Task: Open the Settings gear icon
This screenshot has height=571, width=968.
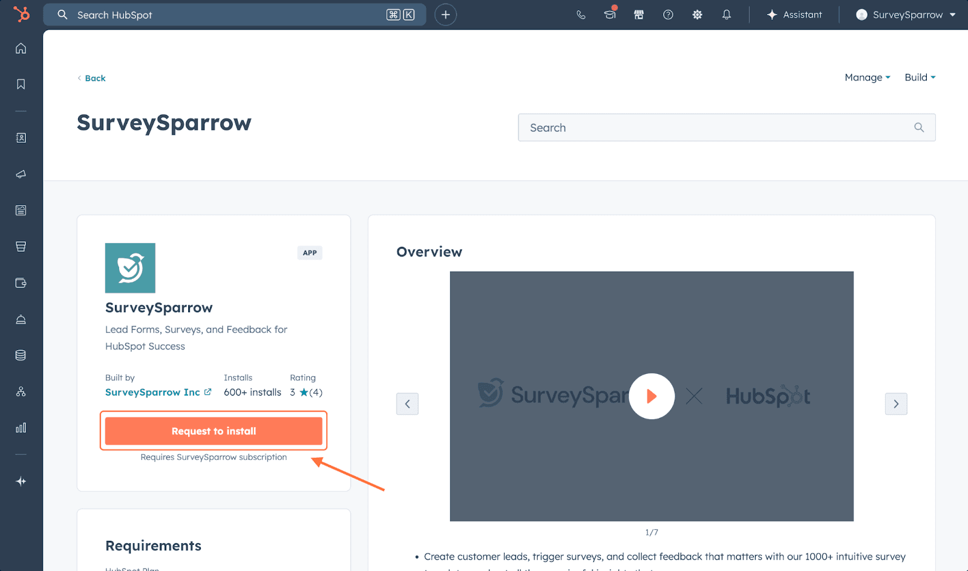Action: (x=697, y=15)
